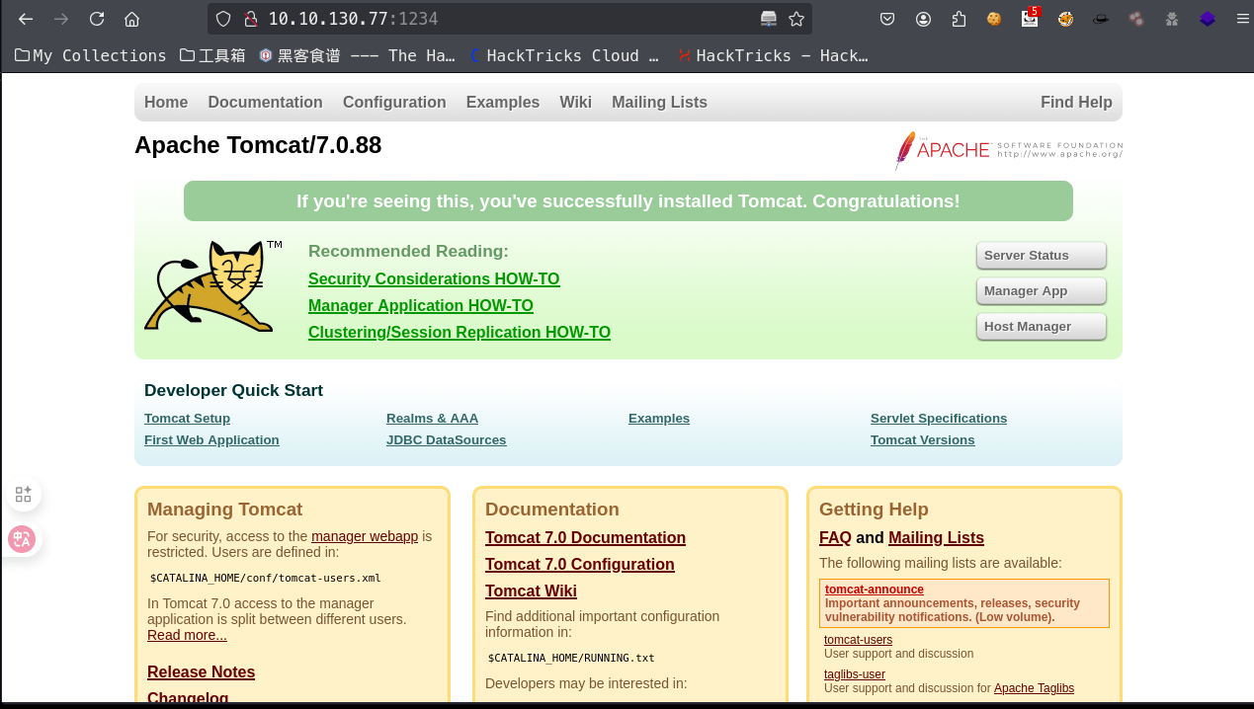This screenshot has height=709, width=1254.
Task: Click the manager webapp link
Action: click(x=365, y=536)
